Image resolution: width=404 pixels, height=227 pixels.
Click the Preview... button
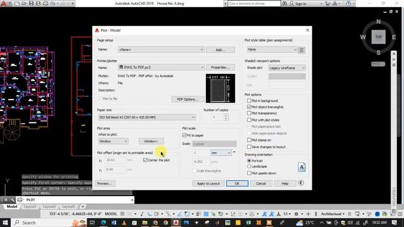click(x=105, y=183)
